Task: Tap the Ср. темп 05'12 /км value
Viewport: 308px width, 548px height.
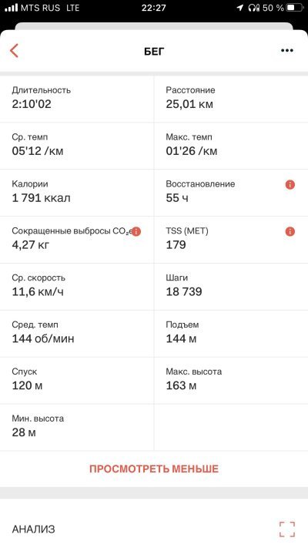Action: point(38,151)
